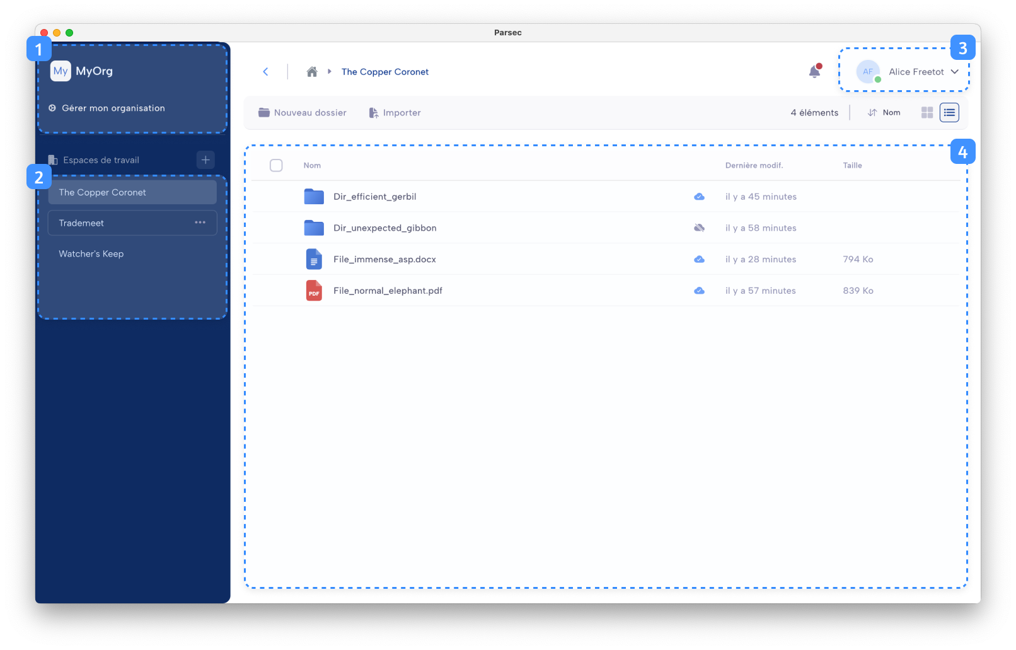The image size is (1016, 650).
Task: Switch to grid view layout
Action: (927, 113)
